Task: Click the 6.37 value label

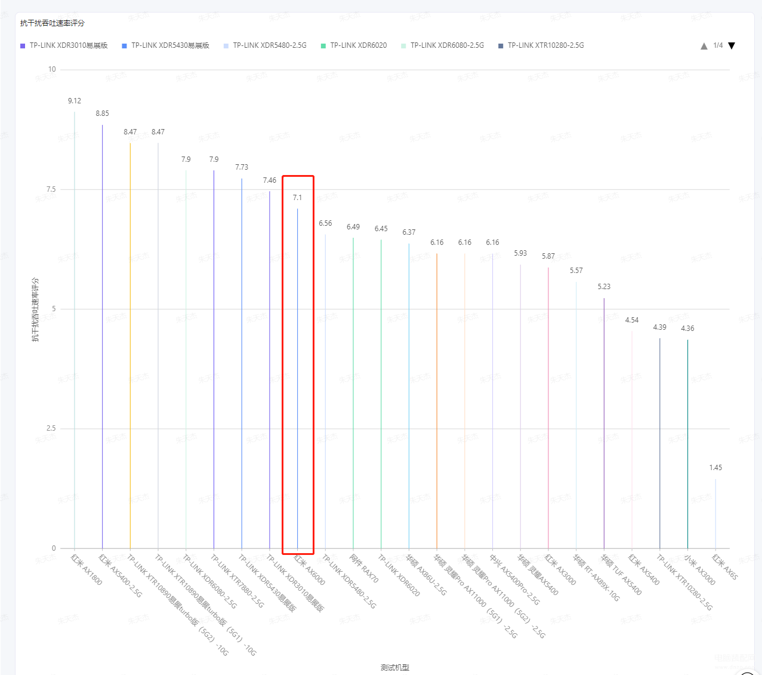Action: [409, 232]
